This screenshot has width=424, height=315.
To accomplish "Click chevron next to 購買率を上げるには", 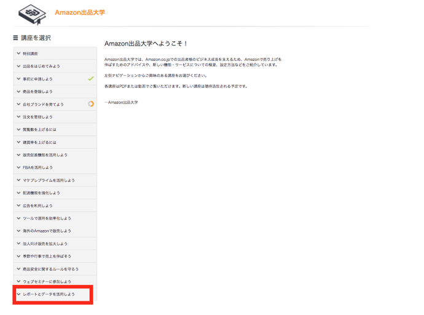I will [18, 142].
